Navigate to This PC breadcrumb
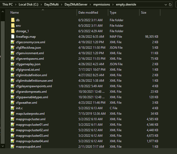177x154 pixels. [8, 4]
